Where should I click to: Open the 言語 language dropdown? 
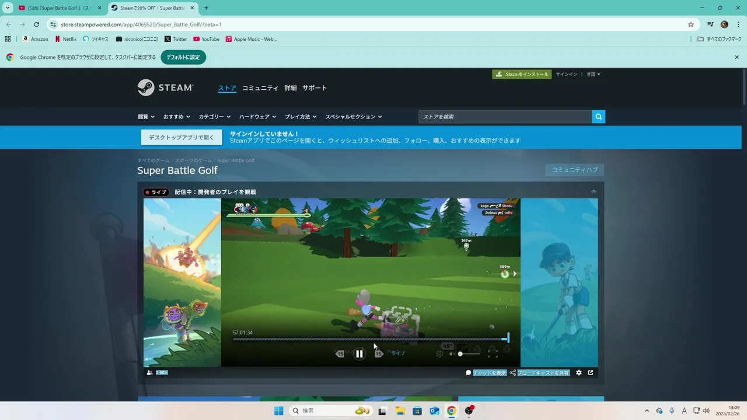[593, 74]
